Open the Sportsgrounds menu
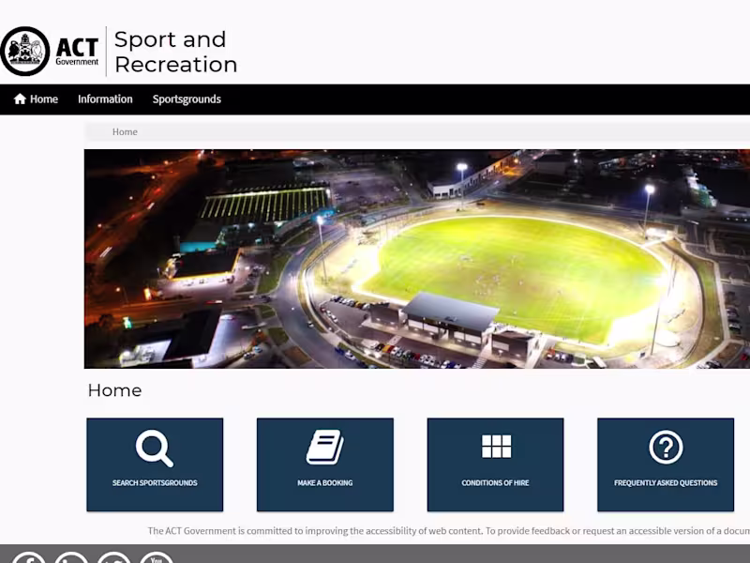750x563 pixels. click(x=187, y=99)
